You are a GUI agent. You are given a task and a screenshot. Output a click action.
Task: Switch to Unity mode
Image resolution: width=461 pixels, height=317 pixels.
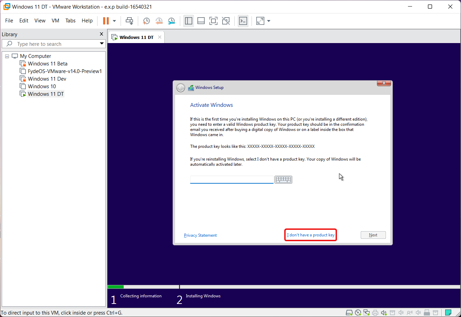pos(226,21)
